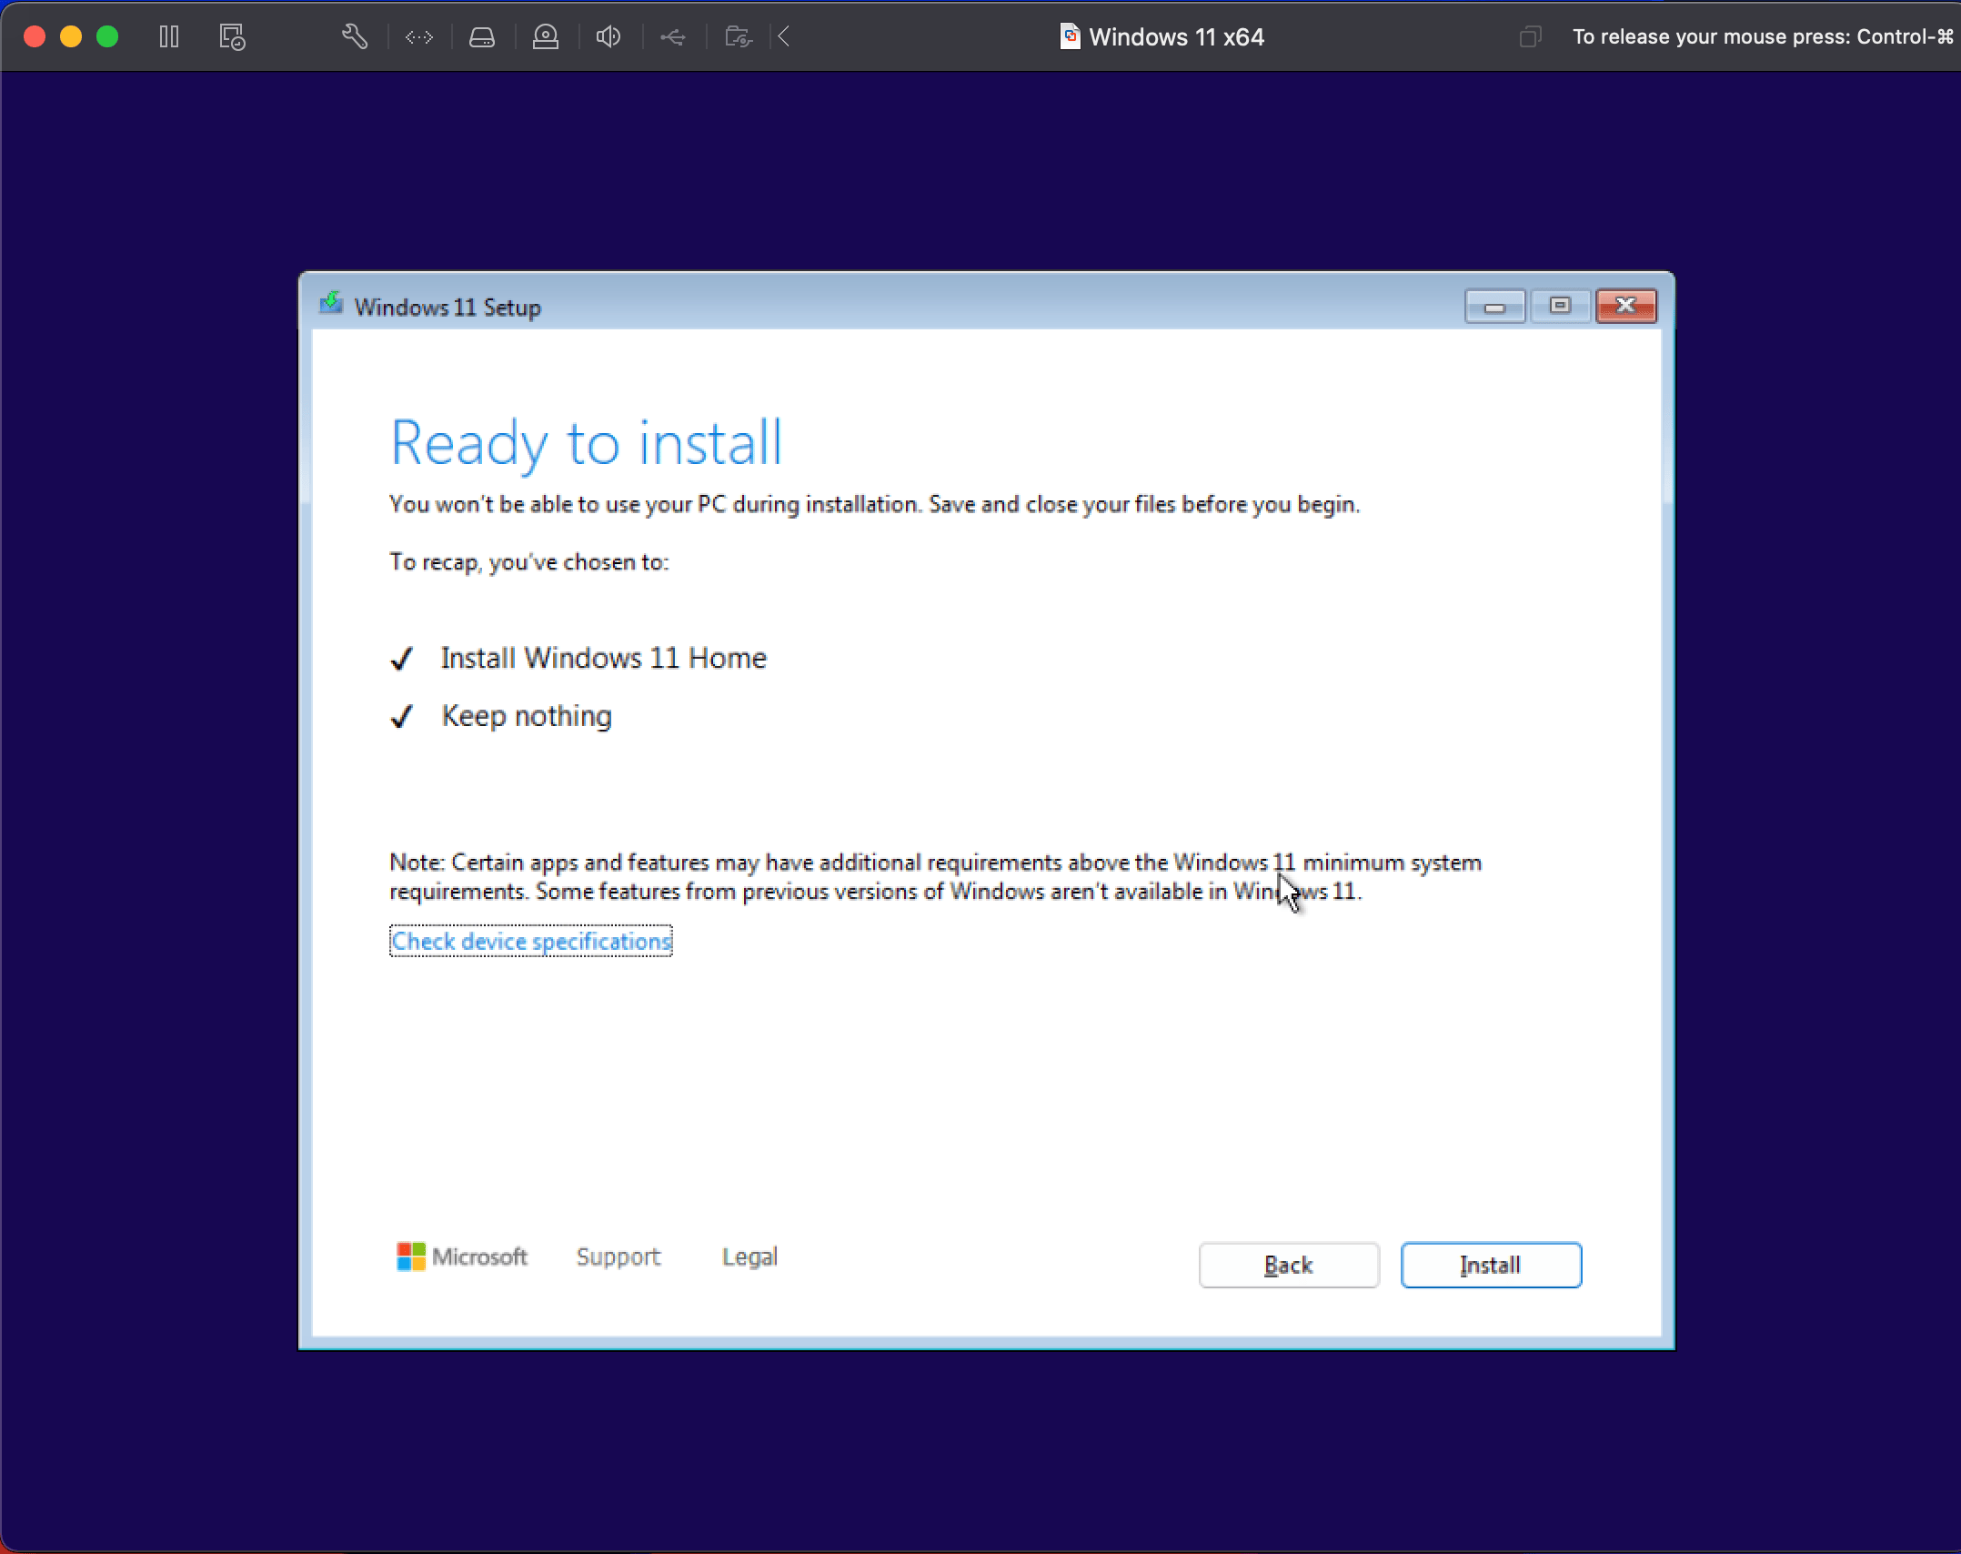Click the camera device icon
The image size is (1961, 1554).
point(546,36)
